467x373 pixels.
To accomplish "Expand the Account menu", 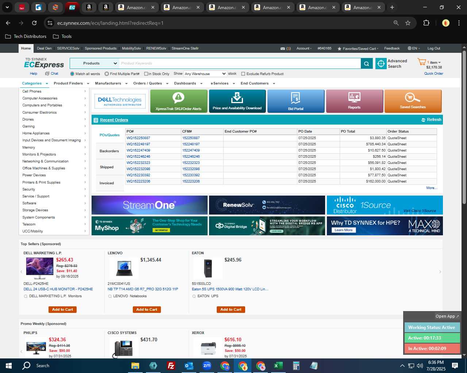I will 304,48.
